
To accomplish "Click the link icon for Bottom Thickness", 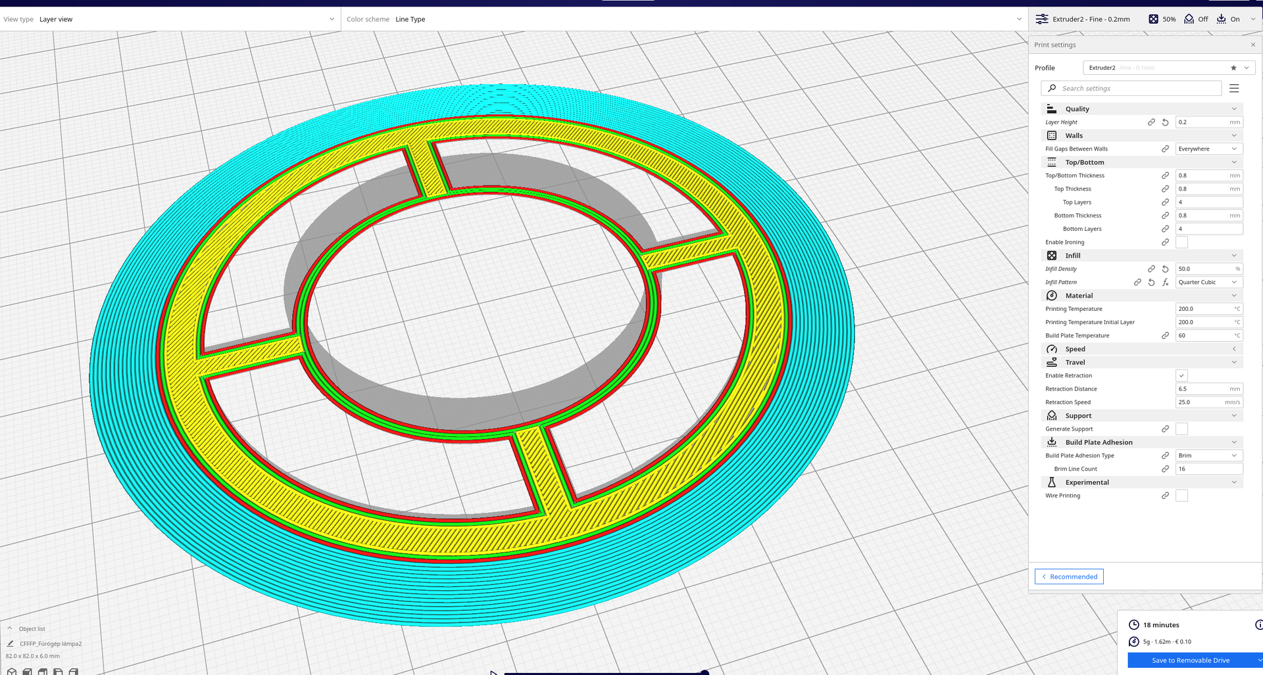I will coord(1165,216).
